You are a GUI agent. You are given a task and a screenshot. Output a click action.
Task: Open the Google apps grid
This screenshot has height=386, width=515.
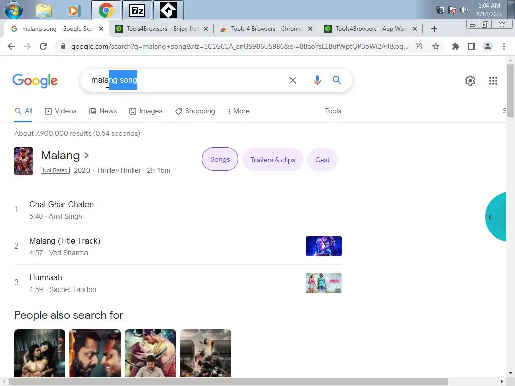coord(493,81)
